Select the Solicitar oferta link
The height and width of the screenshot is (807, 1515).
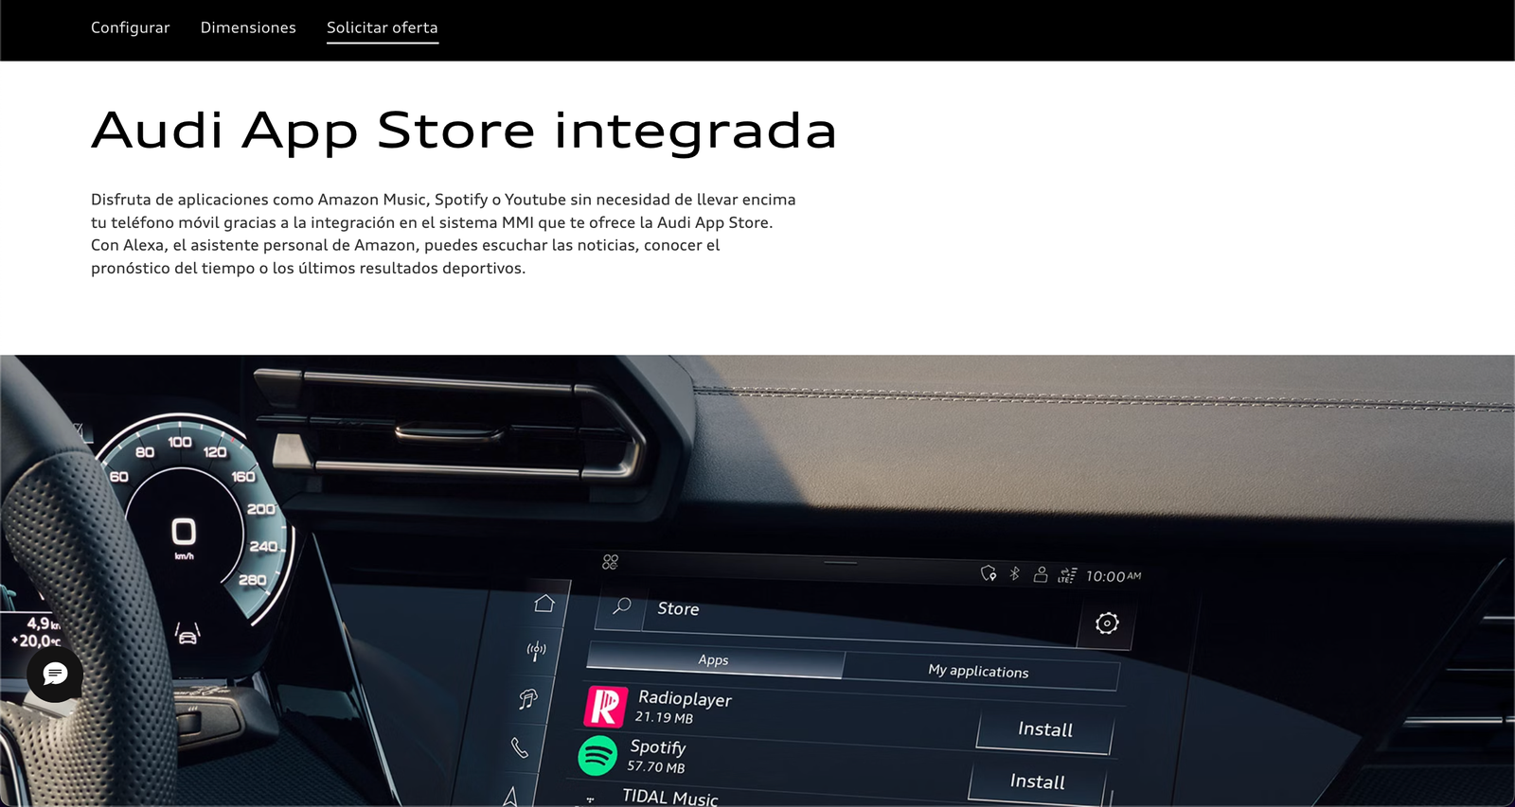pos(383,27)
